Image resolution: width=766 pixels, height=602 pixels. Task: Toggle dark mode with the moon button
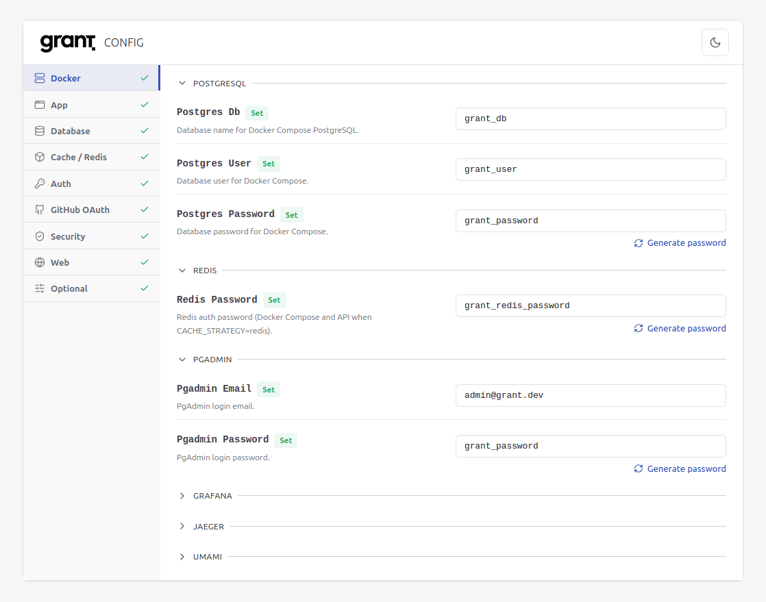click(x=715, y=42)
